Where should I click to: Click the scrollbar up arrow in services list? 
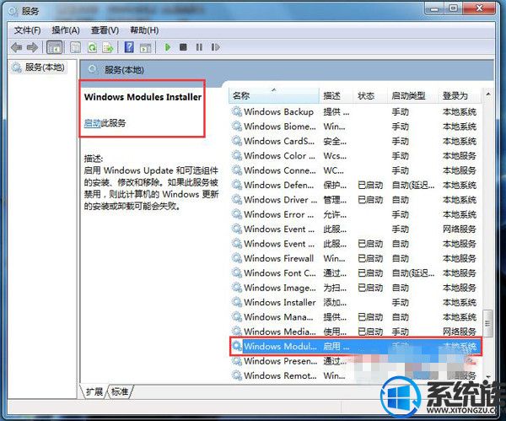(x=488, y=94)
